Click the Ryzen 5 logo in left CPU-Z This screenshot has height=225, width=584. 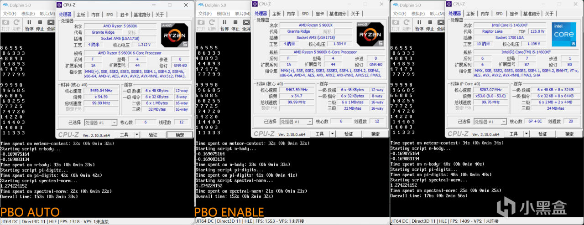click(175, 35)
